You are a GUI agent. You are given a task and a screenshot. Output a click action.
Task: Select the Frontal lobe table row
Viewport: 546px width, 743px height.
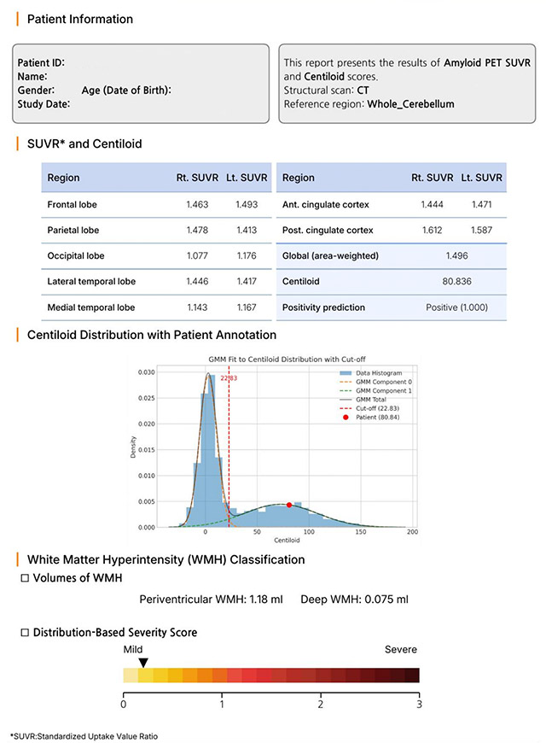(156, 206)
